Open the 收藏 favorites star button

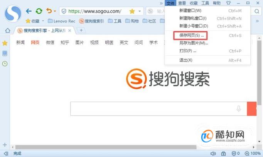click(32, 21)
